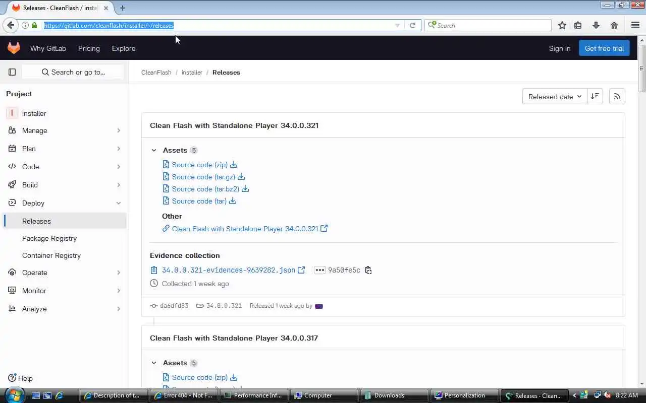Click the Internet Explorer quick launch icon

[x=59, y=395]
